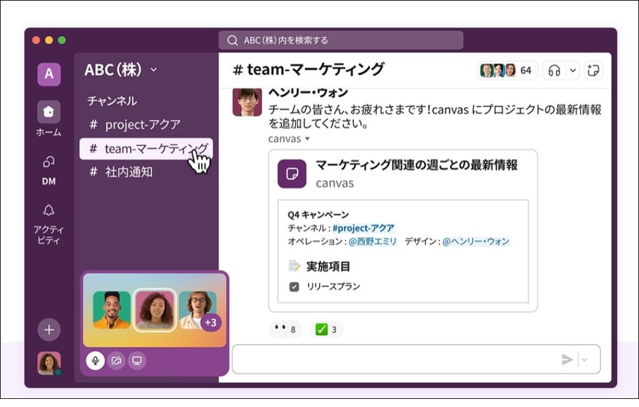Check the リリースプラン checkbox

point(294,287)
